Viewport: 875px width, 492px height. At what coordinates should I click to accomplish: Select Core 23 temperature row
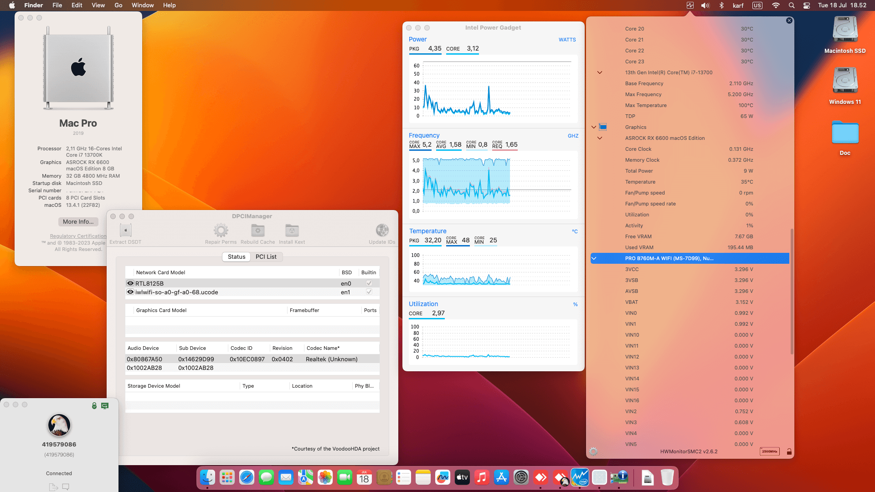tap(690, 61)
